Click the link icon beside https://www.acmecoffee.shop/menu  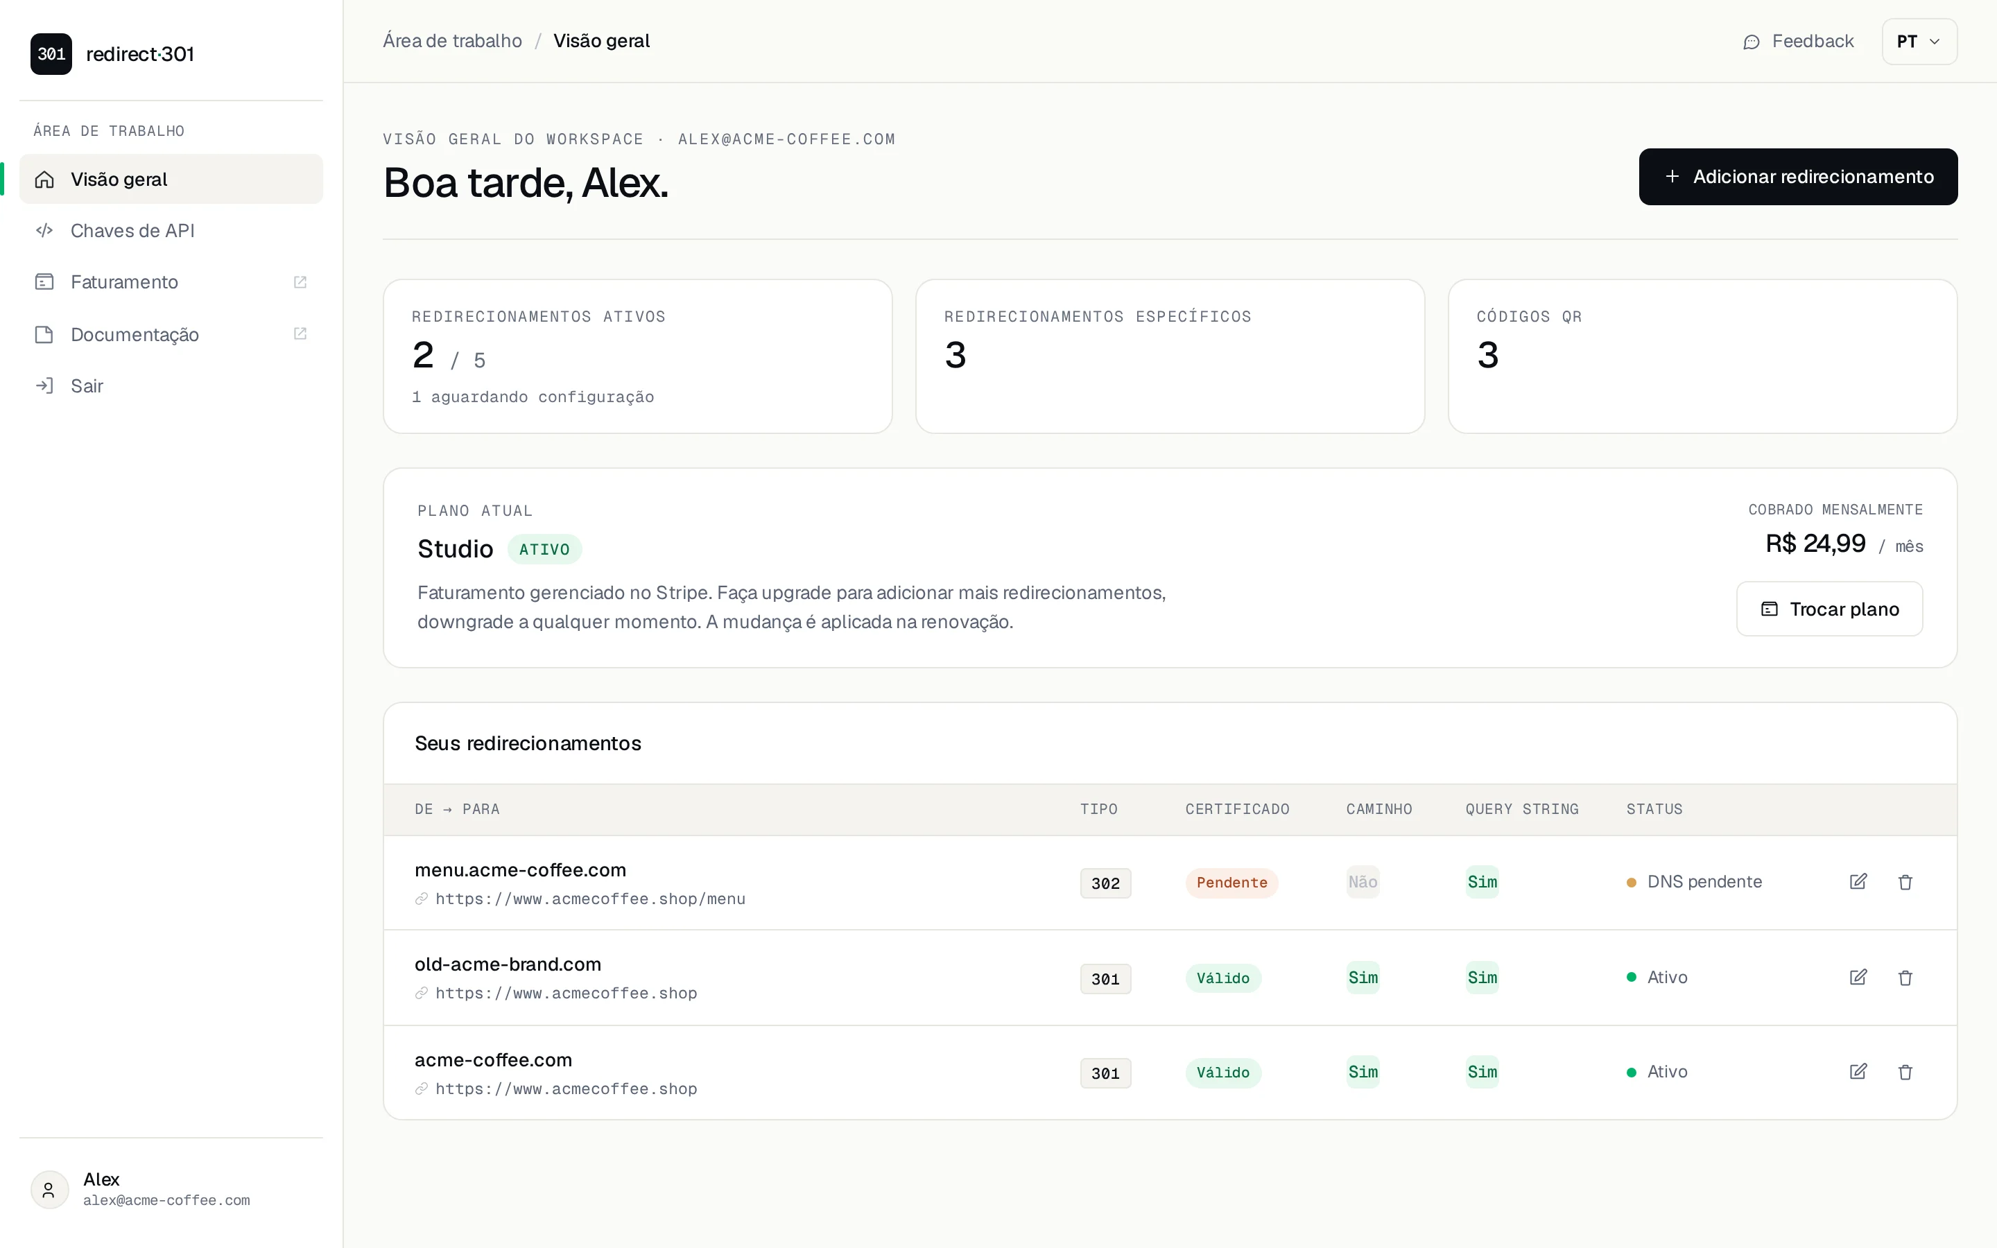coord(422,899)
